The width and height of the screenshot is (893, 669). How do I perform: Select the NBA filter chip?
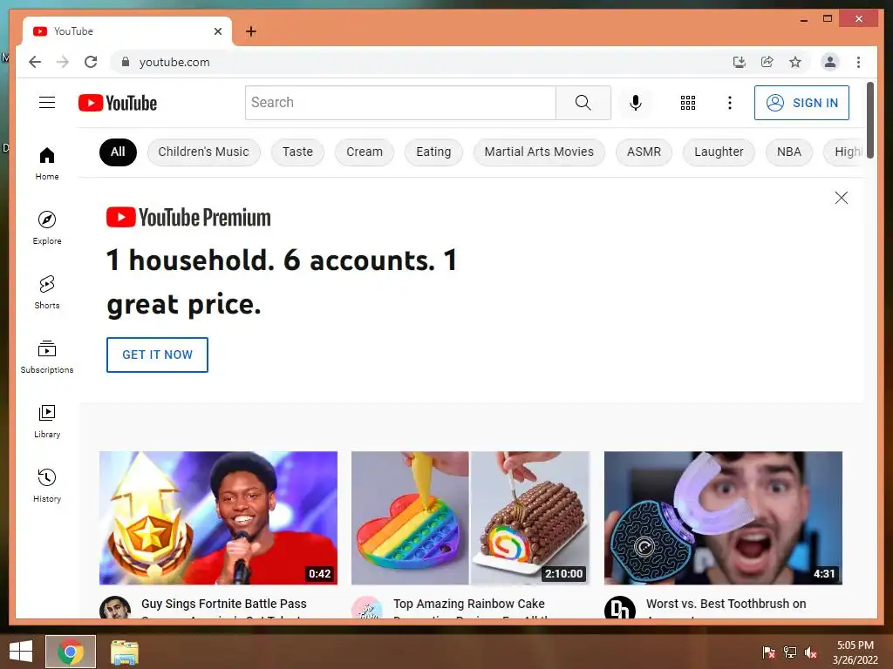(x=788, y=152)
